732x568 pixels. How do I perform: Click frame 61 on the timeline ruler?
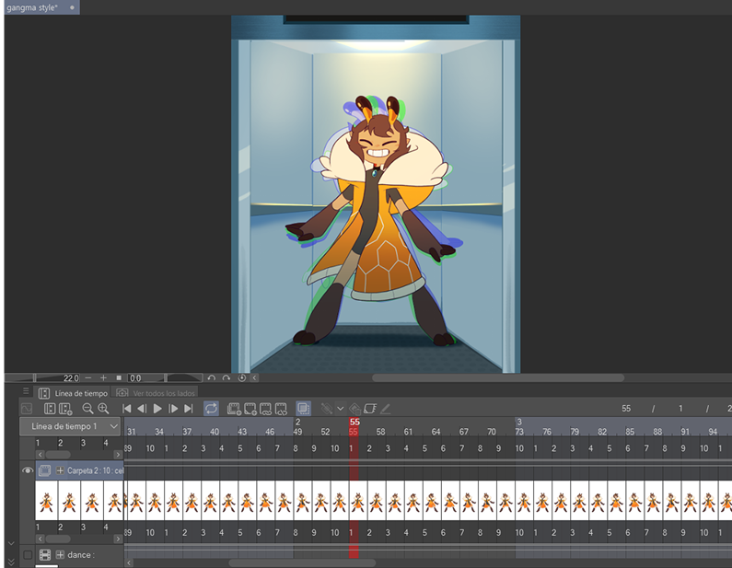408,432
